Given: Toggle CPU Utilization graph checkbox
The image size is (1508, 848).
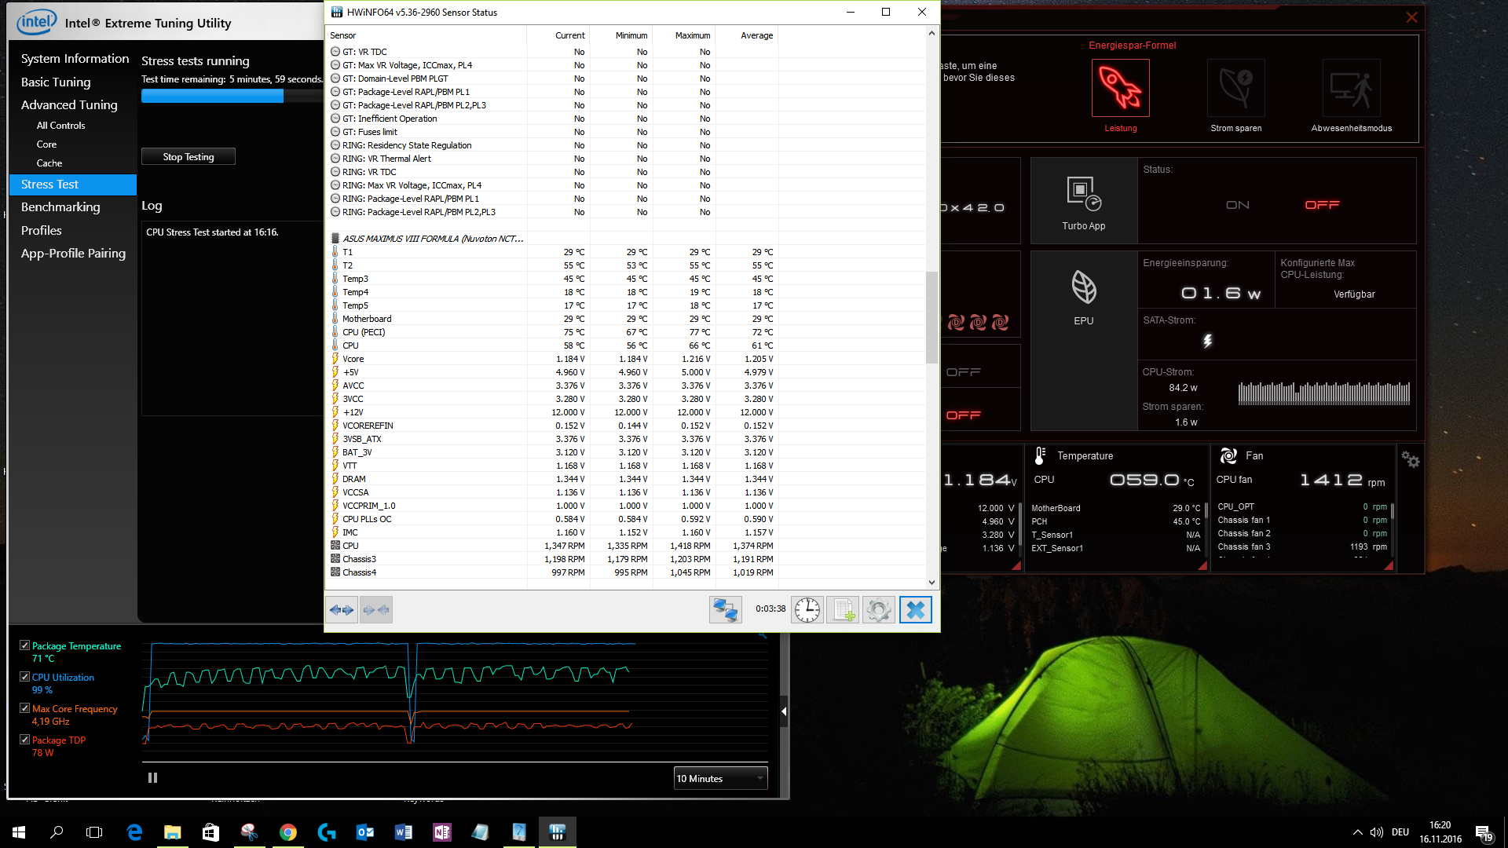Looking at the screenshot, I should 24,677.
